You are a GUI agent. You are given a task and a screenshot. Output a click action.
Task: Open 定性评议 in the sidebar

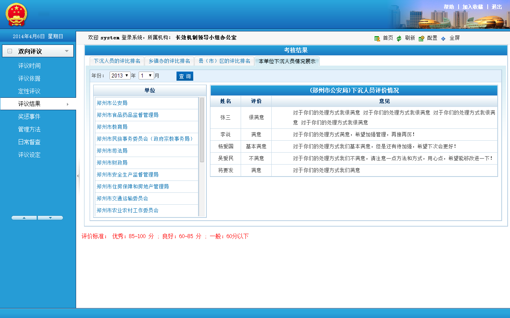29,91
